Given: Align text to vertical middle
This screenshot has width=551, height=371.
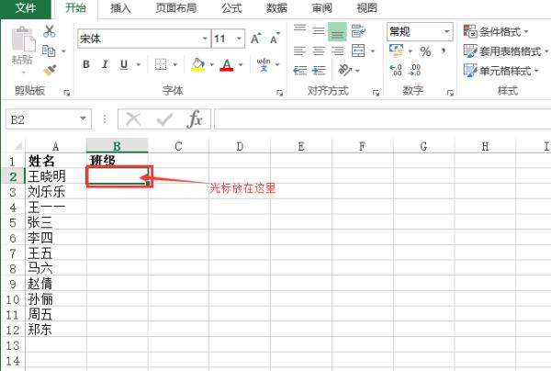Looking at the screenshot, I should point(319,31).
